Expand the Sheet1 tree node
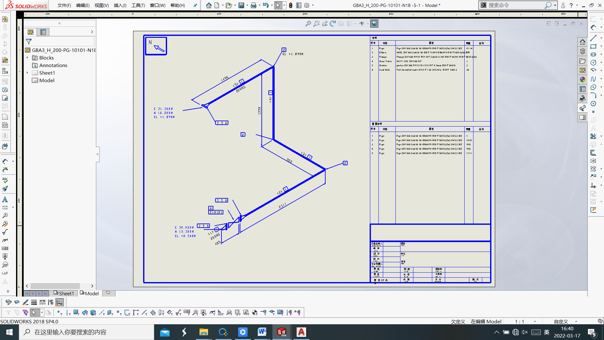Viewport: 604px width, 340px height. coord(27,73)
